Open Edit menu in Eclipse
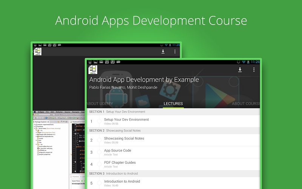 click(52, 112)
